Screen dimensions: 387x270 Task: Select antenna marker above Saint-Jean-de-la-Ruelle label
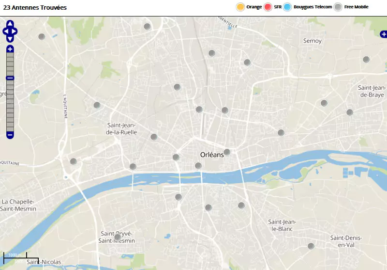click(x=97, y=105)
